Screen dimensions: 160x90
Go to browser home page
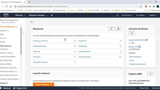10,6
